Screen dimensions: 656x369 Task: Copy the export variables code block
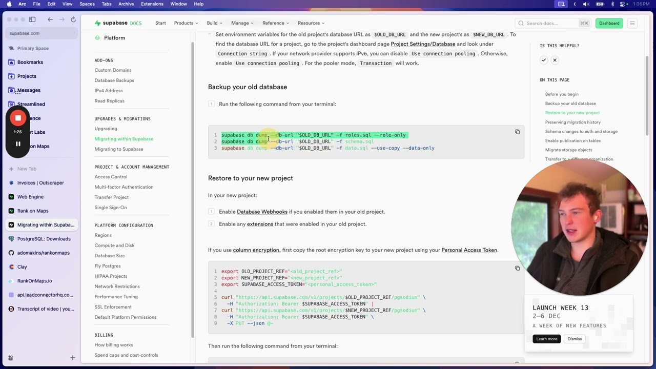517,268
